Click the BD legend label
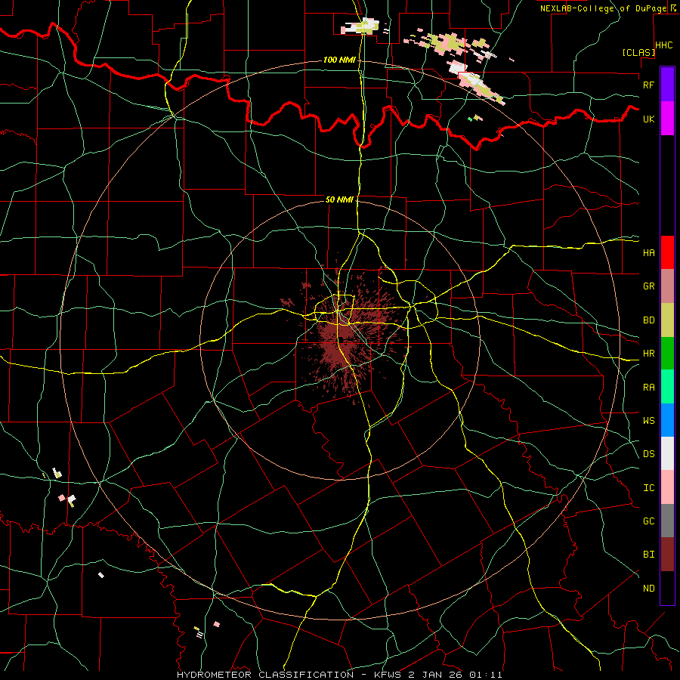 point(648,320)
